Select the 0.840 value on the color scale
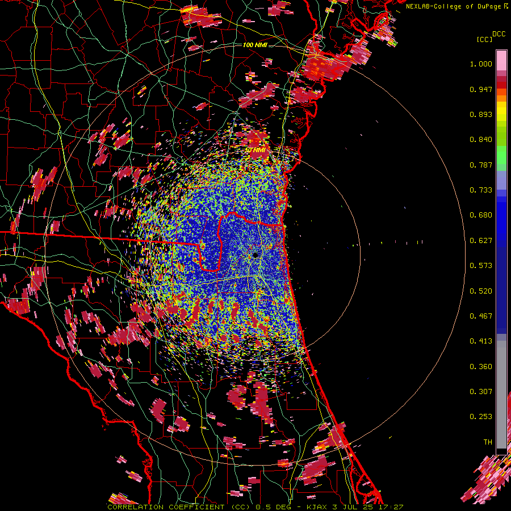The width and height of the screenshot is (511, 511). tap(481, 140)
